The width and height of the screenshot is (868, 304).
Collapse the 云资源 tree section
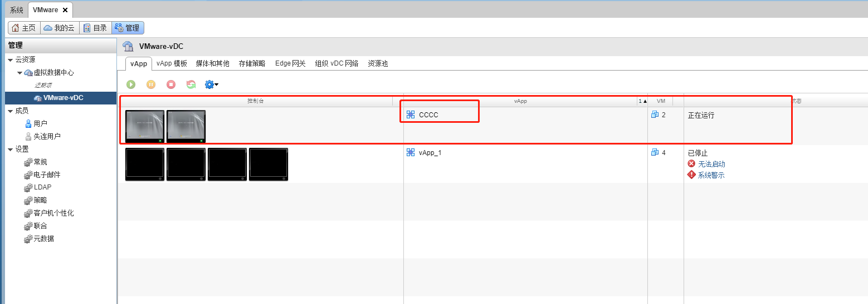tap(10, 59)
